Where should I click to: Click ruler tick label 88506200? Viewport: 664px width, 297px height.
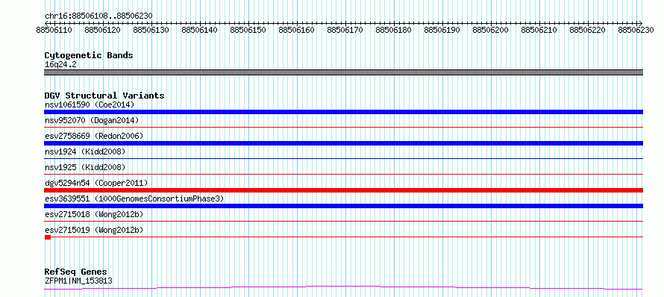[490, 31]
